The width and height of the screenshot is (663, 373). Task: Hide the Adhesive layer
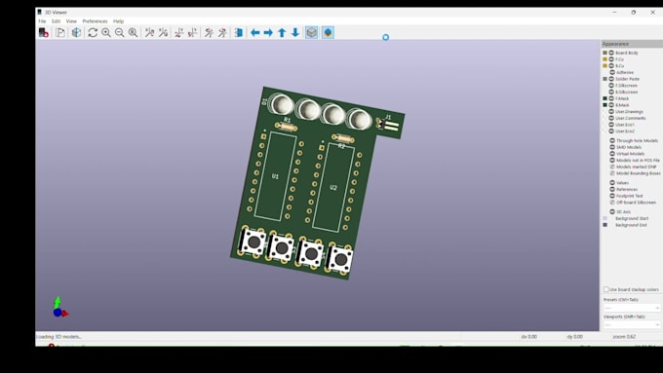612,73
